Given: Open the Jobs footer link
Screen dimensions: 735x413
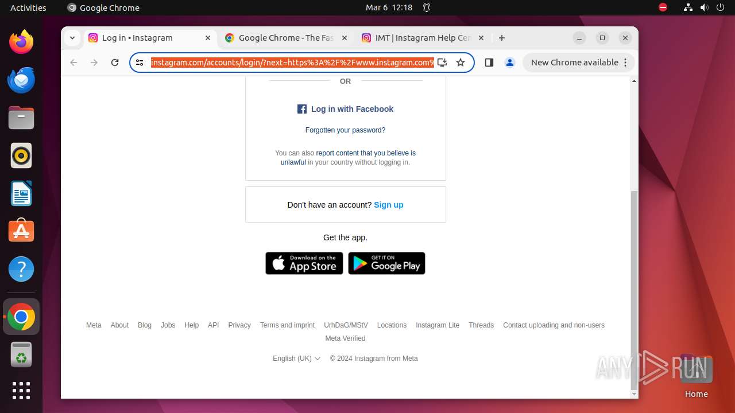Looking at the screenshot, I should [x=168, y=325].
